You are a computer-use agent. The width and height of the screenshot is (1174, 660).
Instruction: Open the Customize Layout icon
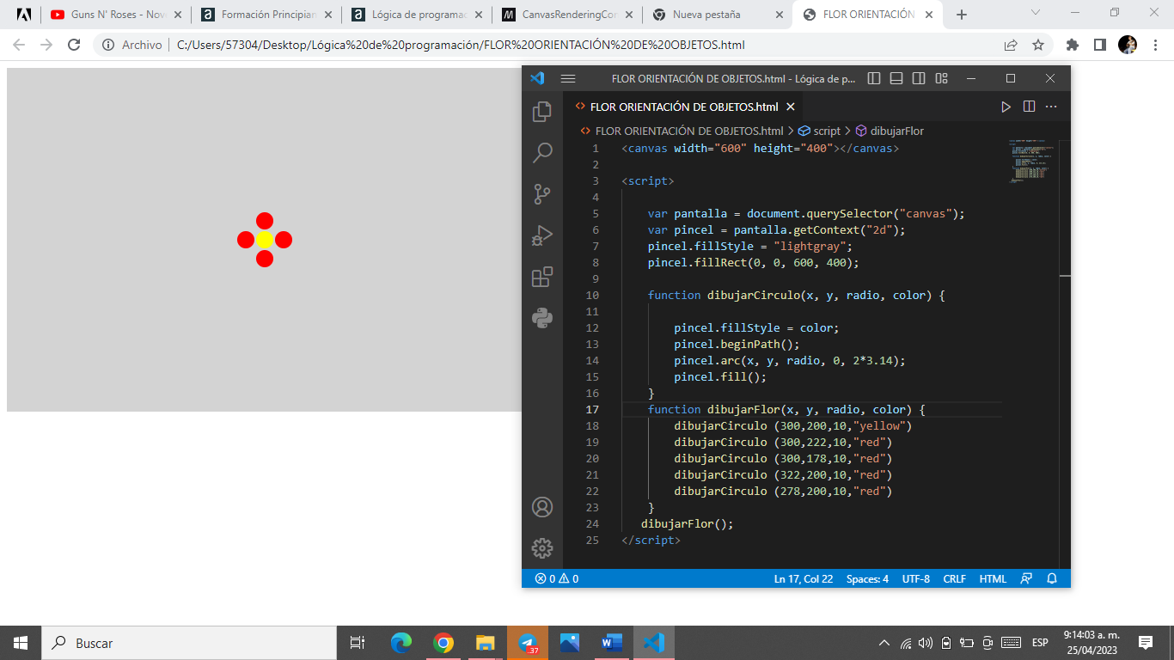(941, 78)
